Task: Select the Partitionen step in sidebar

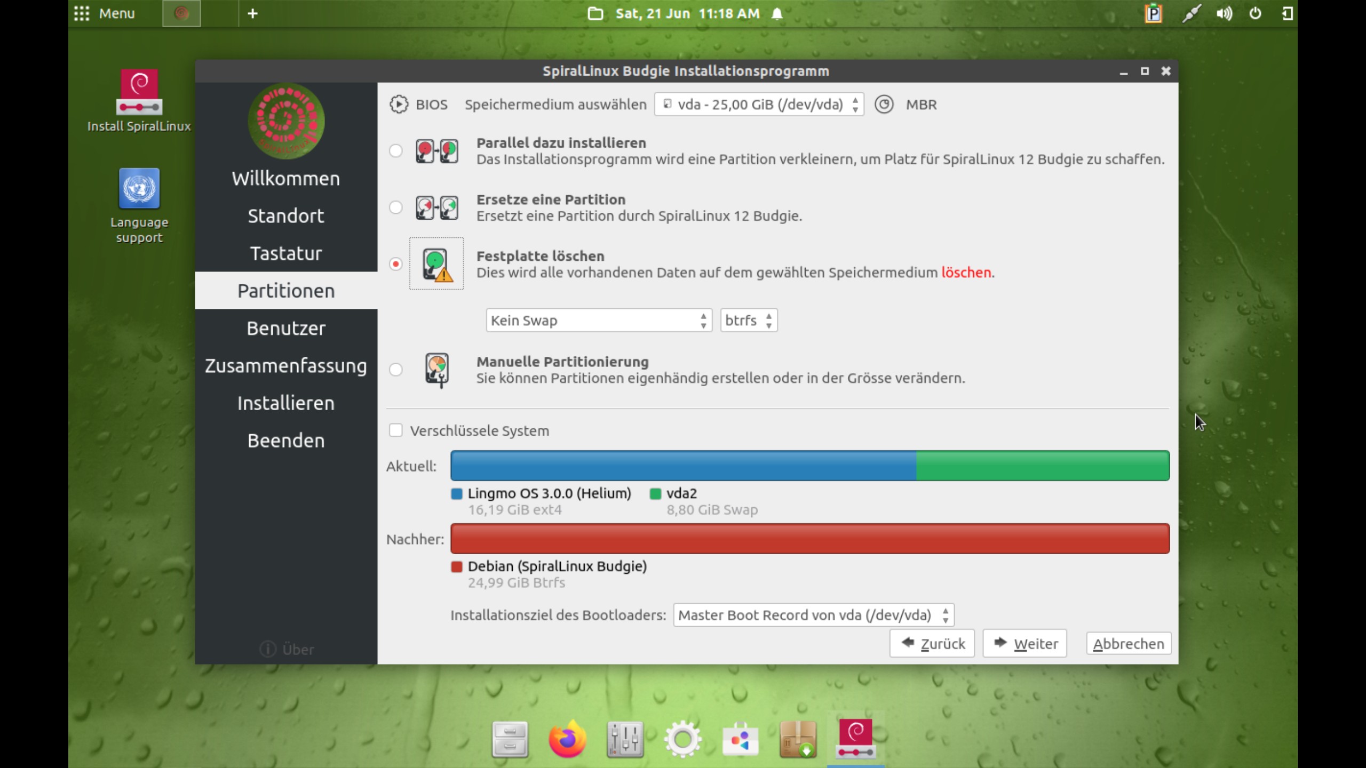Action: pyautogui.click(x=286, y=291)
